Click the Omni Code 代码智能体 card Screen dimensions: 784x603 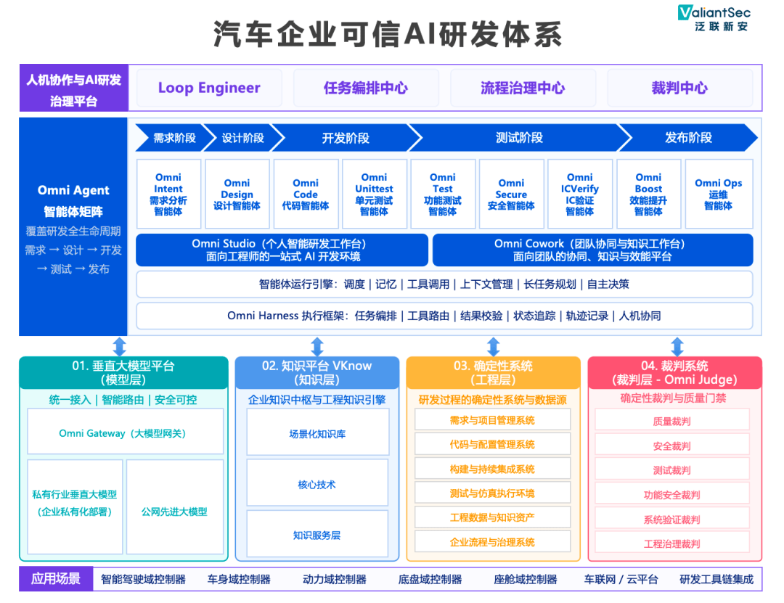(306, 194)
